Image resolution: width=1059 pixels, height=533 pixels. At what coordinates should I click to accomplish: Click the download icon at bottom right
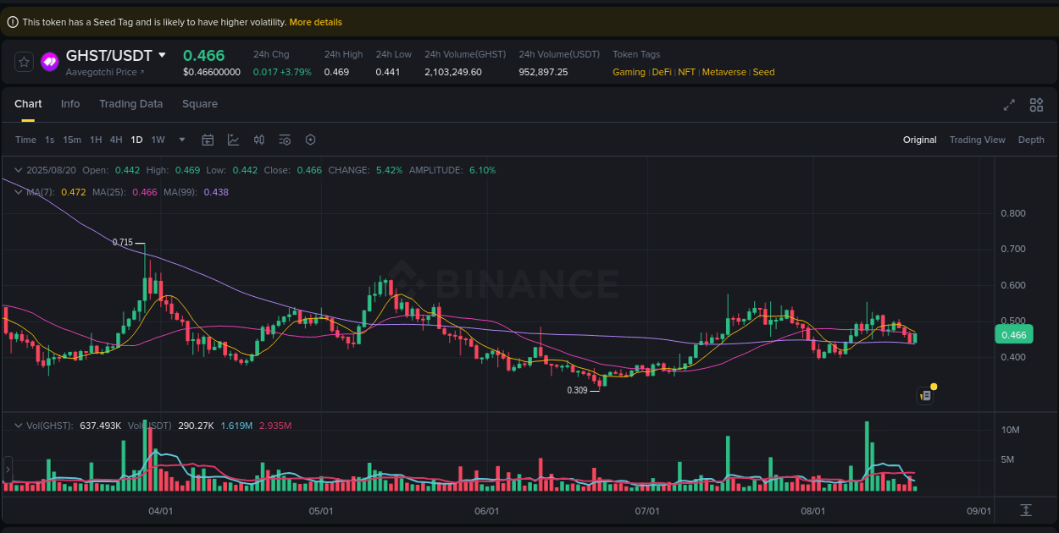1026,510
